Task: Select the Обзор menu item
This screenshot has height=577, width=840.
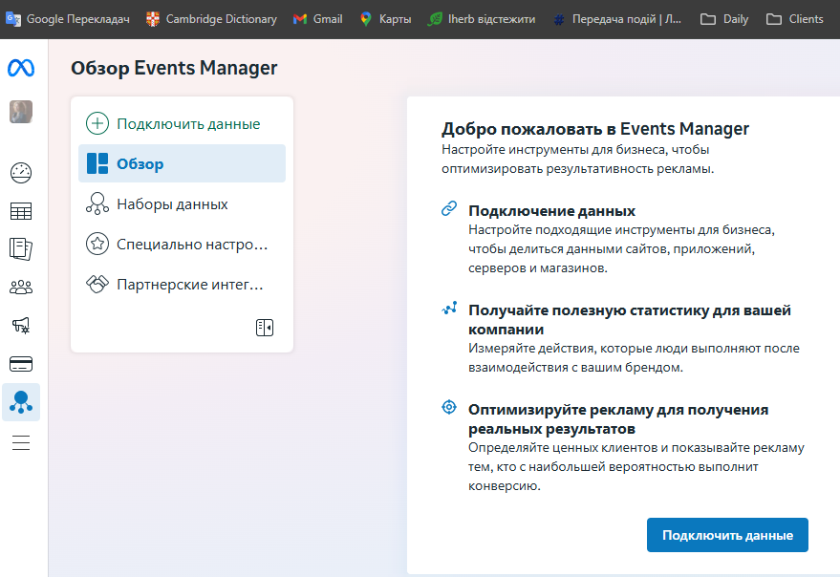Action: click(x=183, y=163)
